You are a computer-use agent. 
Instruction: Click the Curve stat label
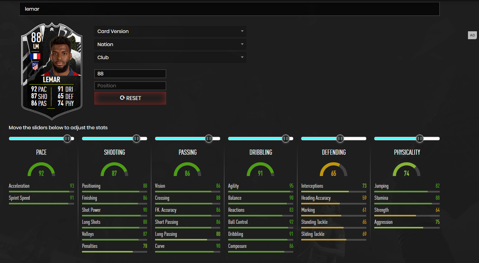click(x=160, y=246)
